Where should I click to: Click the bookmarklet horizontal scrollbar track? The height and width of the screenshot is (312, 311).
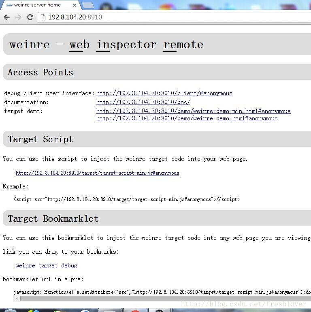pyautogui.click(x=166, y=299)
